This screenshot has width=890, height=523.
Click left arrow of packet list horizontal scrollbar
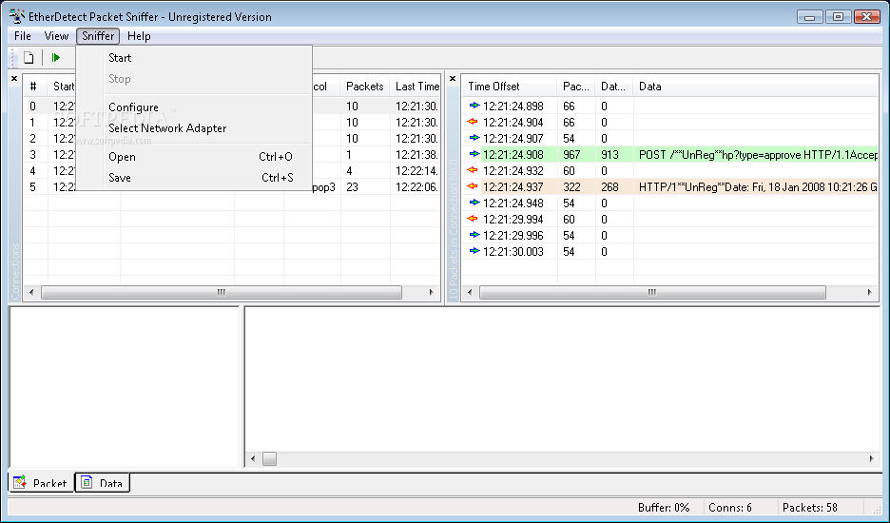[470, 292]
